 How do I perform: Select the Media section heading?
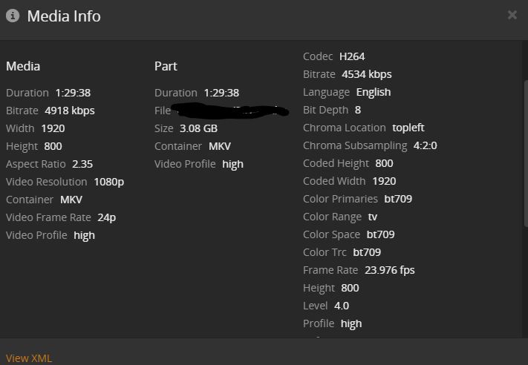(x=23, y=66)
